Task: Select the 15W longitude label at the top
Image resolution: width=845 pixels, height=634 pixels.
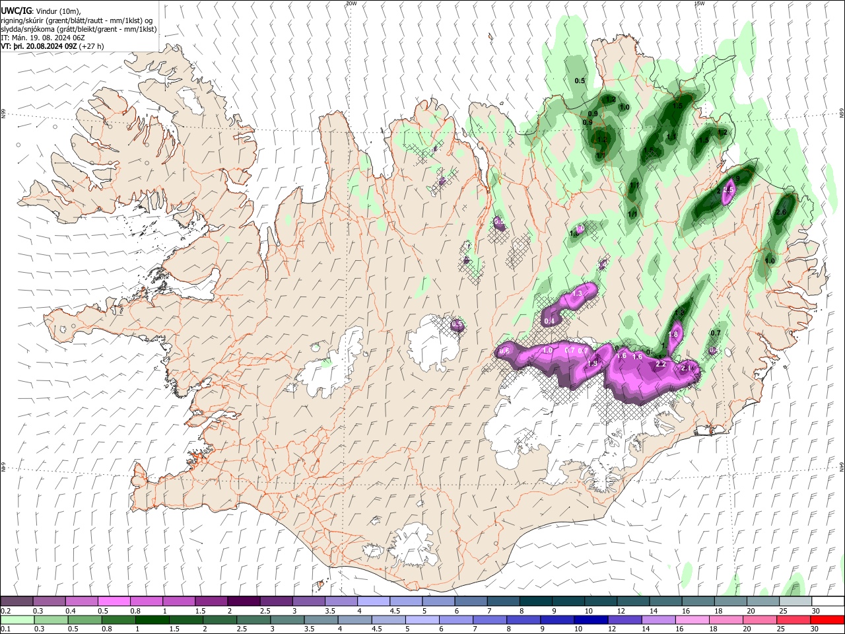Action: point(699,3)
